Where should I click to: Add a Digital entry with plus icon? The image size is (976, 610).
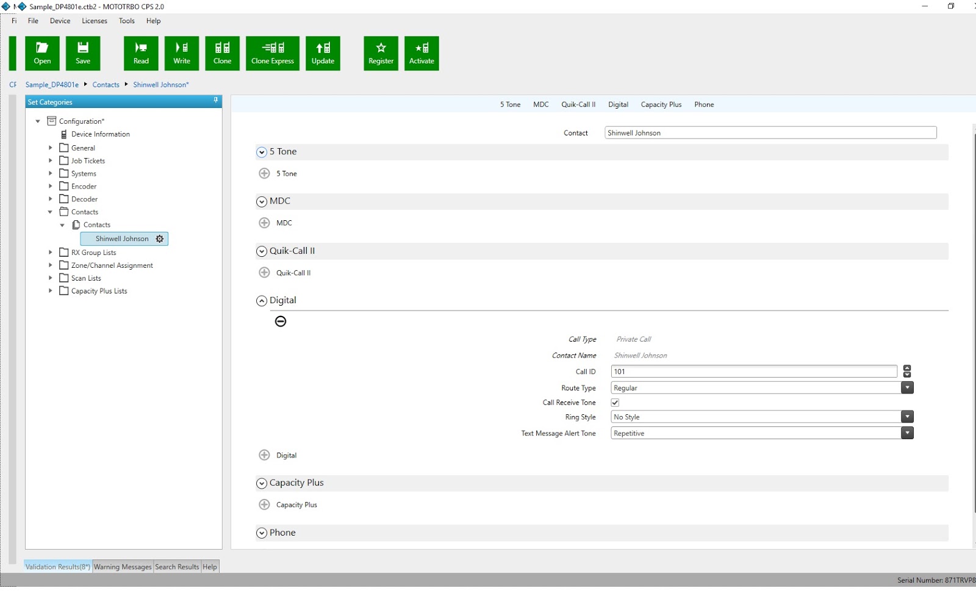[x=264, y=455]
